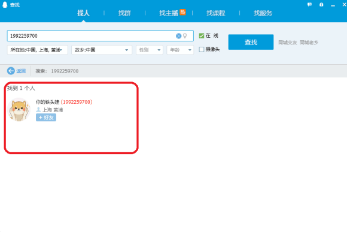Click the 搜索: 1992259700 breadcrumb text
The image size is (347, 232).
(x=57, y=71)
